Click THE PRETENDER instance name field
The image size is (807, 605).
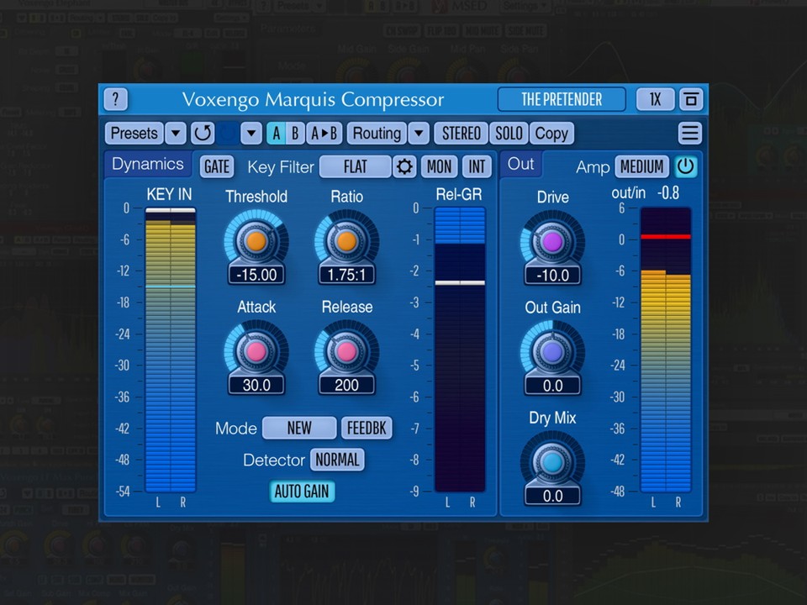click(x=562, y=99)
